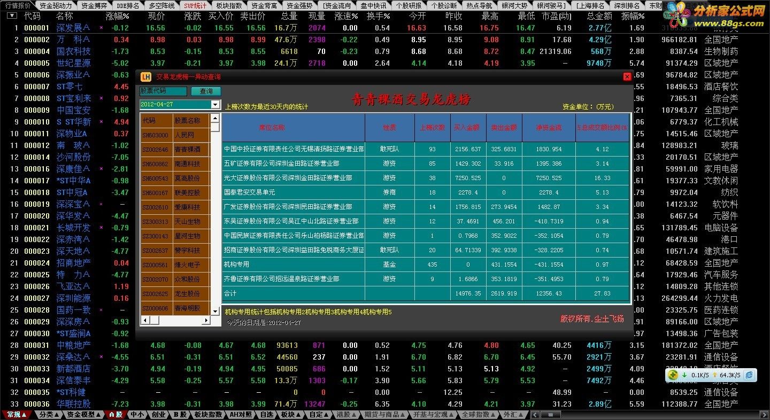The image size is (770, 420).
Task: Click the 国泰君安交易单元 row
Action: (x=426, y=192)
